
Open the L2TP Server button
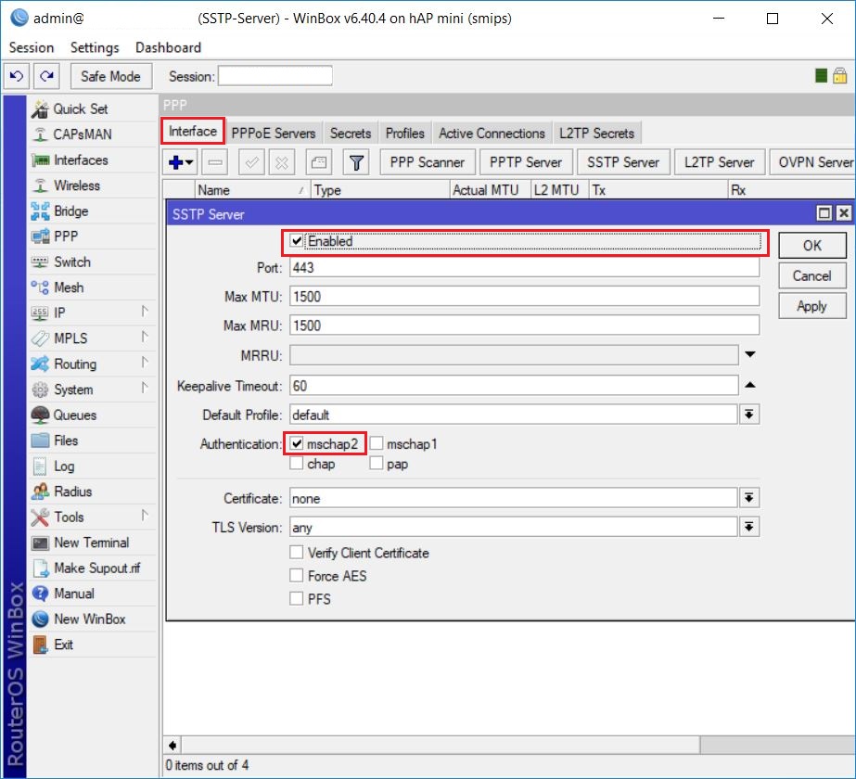pyautogui.click(x=719, y=162)
